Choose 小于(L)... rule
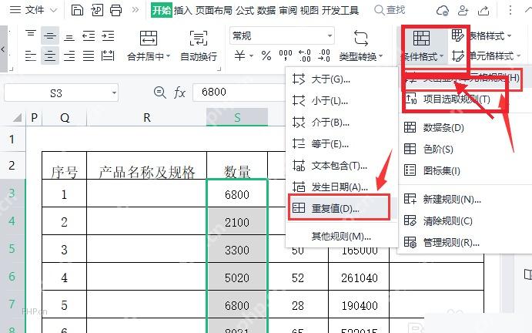The image size is (532, 333). coord(341,100)
